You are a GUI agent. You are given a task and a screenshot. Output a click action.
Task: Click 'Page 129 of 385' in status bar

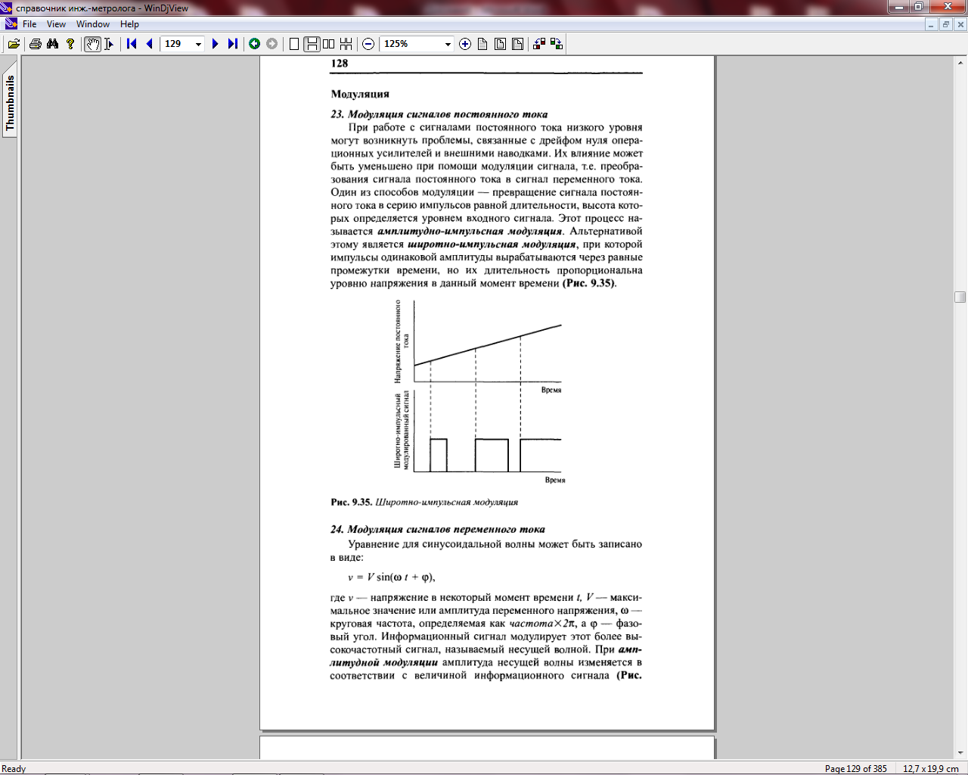click(855, 768)
